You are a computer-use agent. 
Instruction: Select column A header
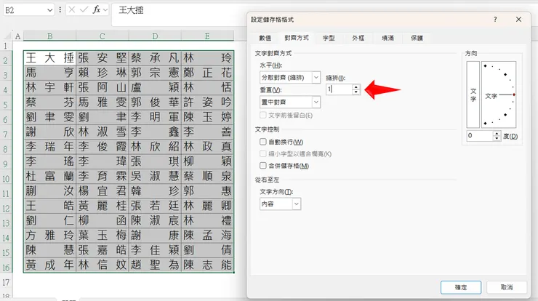[18, 36]
